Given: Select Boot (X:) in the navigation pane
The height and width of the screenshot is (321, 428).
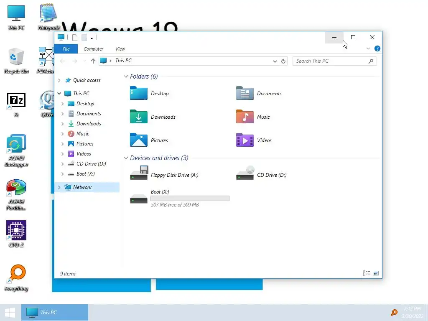Looking at the screenshot, I should point(85,174).
